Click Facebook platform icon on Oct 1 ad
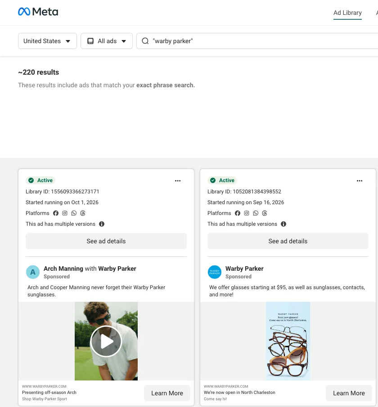The height and width of the screenshot is (407, 378). 56,213
